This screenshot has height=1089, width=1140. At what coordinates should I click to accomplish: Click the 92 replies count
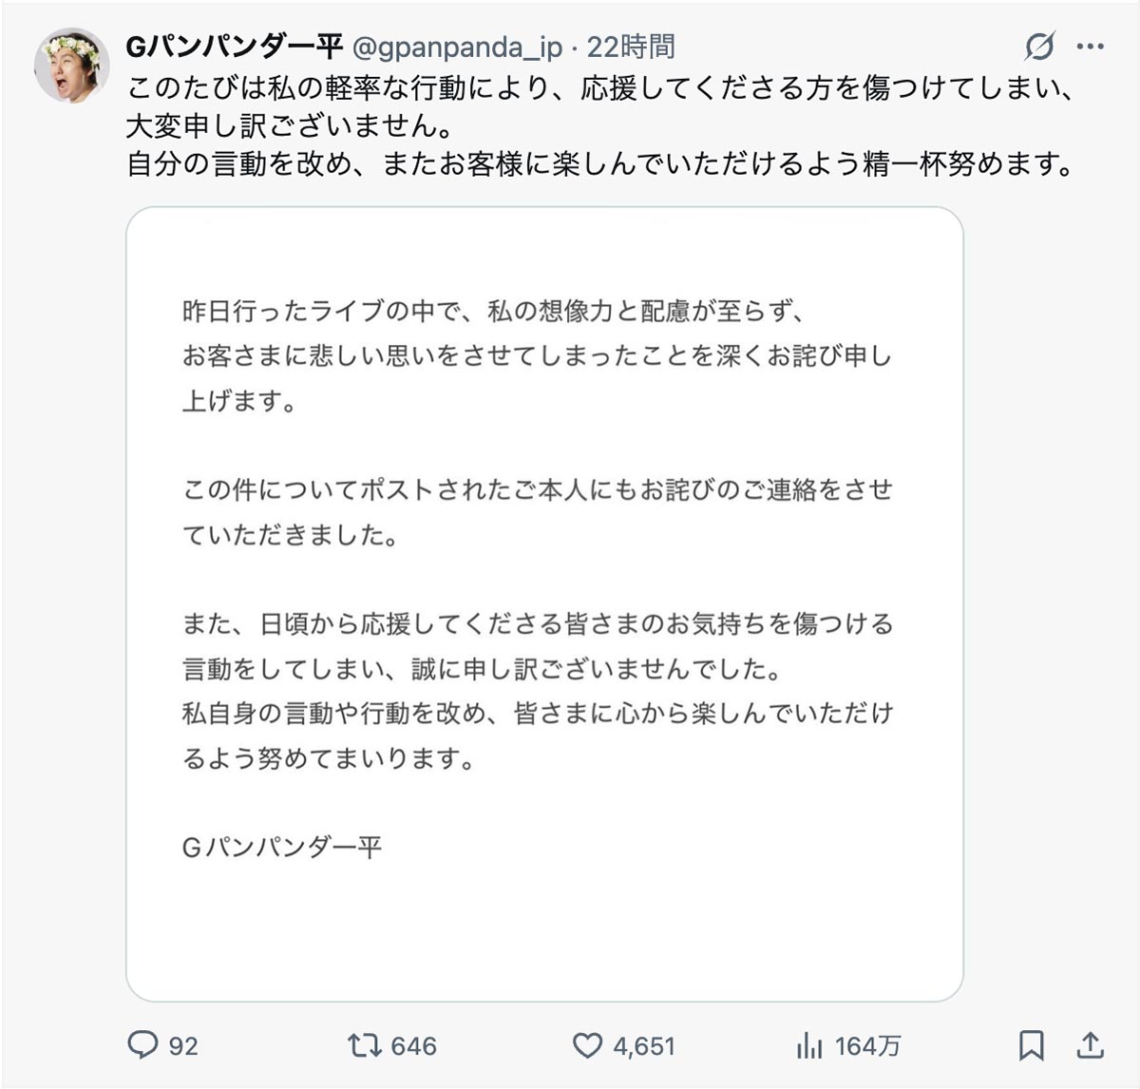[x=183, y=1046]
